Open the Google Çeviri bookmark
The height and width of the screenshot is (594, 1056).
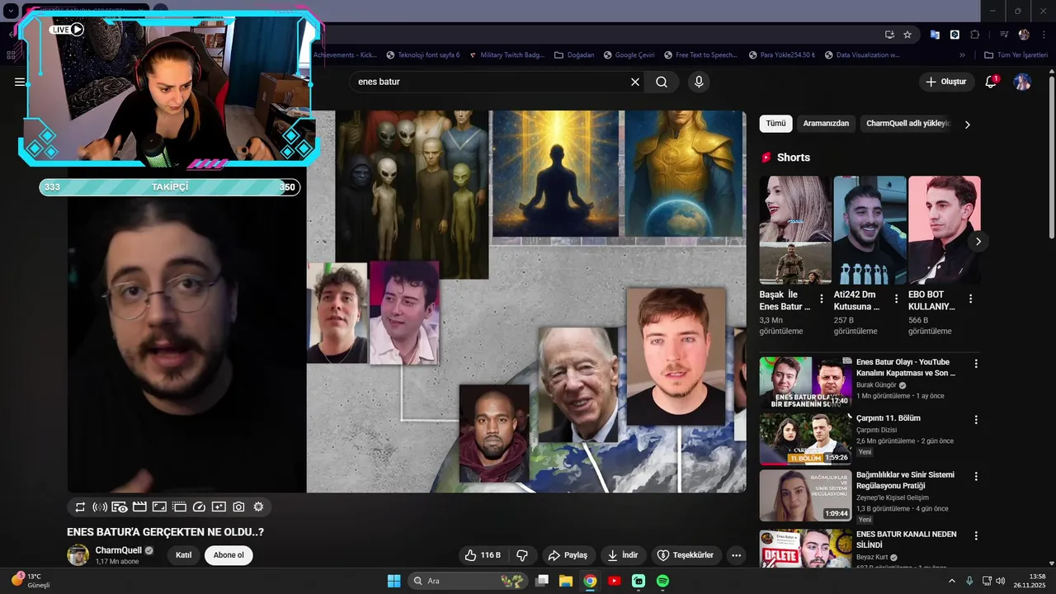click(629, 55)
